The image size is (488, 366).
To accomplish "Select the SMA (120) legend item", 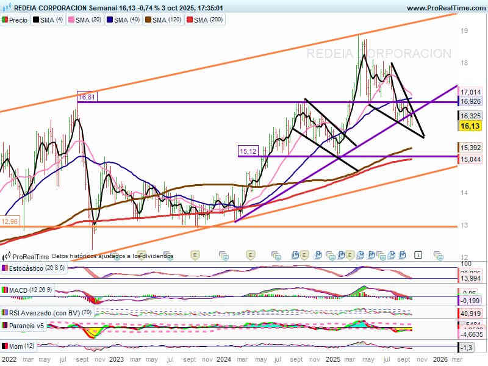I will 165,20.
